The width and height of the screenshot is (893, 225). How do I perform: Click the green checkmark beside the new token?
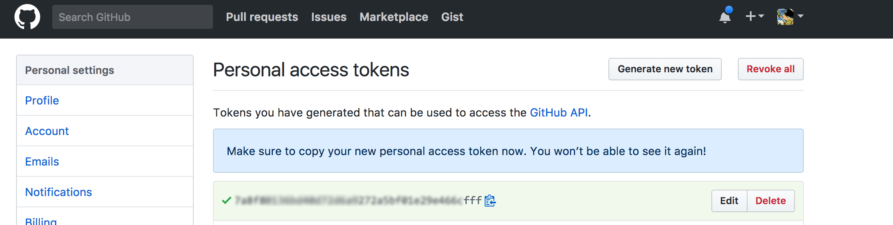(227, 200)
